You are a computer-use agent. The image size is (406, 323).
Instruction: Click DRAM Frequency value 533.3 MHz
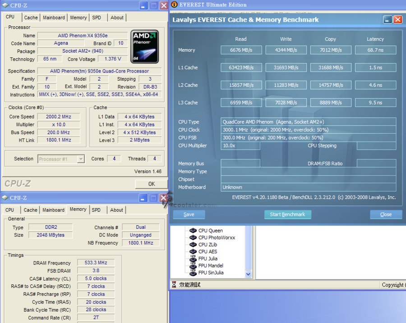pos(96,263)
